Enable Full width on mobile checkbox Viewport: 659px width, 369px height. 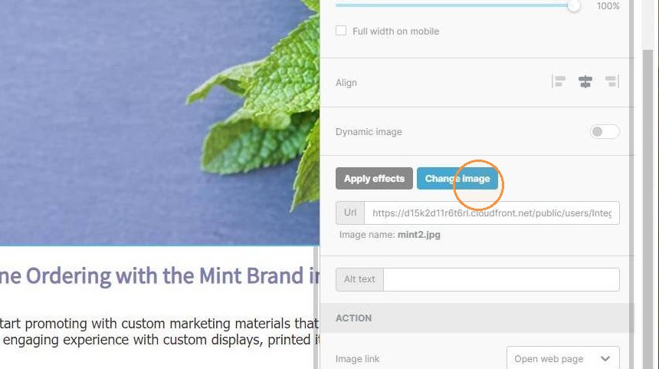341,31
